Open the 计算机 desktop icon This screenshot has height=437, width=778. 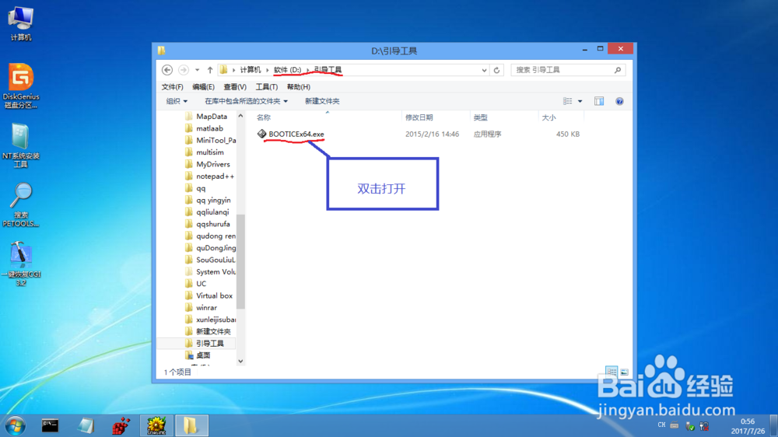[21, 23]
